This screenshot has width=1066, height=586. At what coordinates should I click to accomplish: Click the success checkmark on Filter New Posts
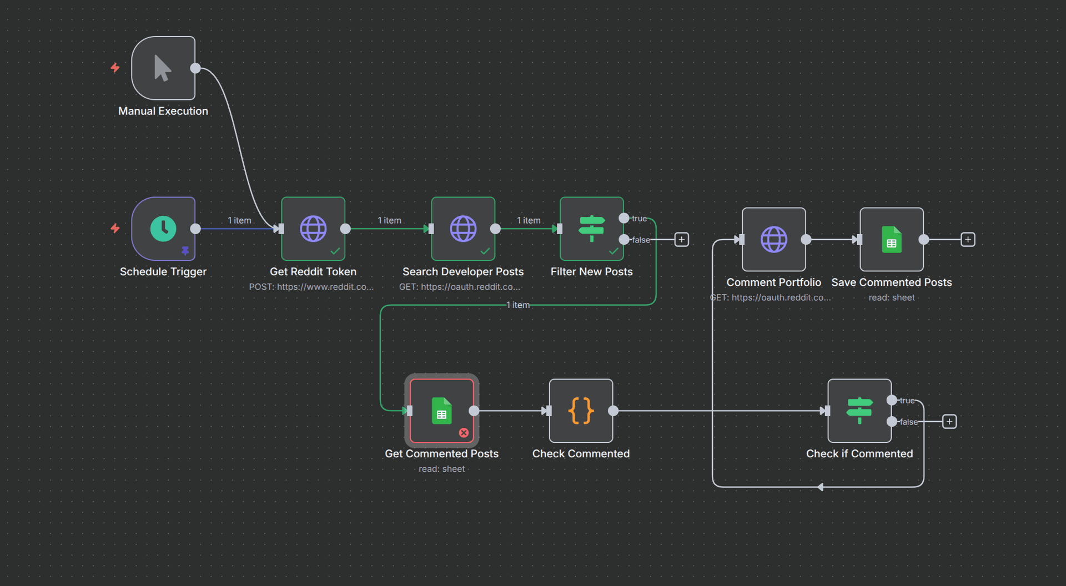[x=614, y=251]
